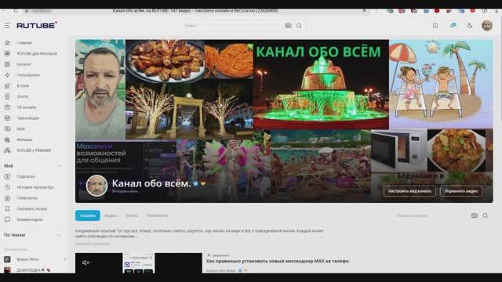Screen dimensions: 502x282
Task: Switch to the Главная channel tab
Action: pos(88,215)
